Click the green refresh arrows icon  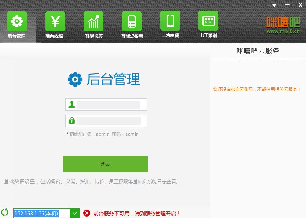5,212
